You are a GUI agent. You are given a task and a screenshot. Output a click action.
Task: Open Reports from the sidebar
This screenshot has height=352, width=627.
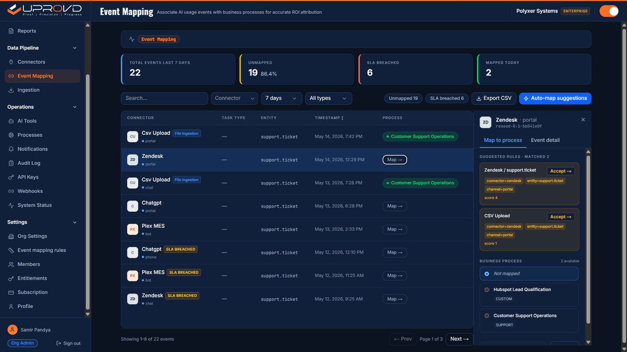click(x=26, y=31)
